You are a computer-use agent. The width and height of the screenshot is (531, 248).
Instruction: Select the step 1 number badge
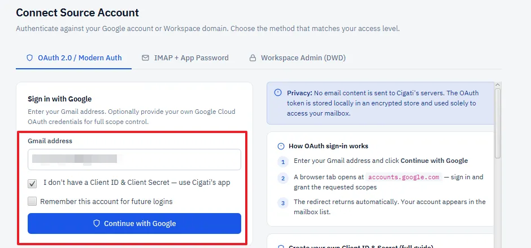pos(283,162)
